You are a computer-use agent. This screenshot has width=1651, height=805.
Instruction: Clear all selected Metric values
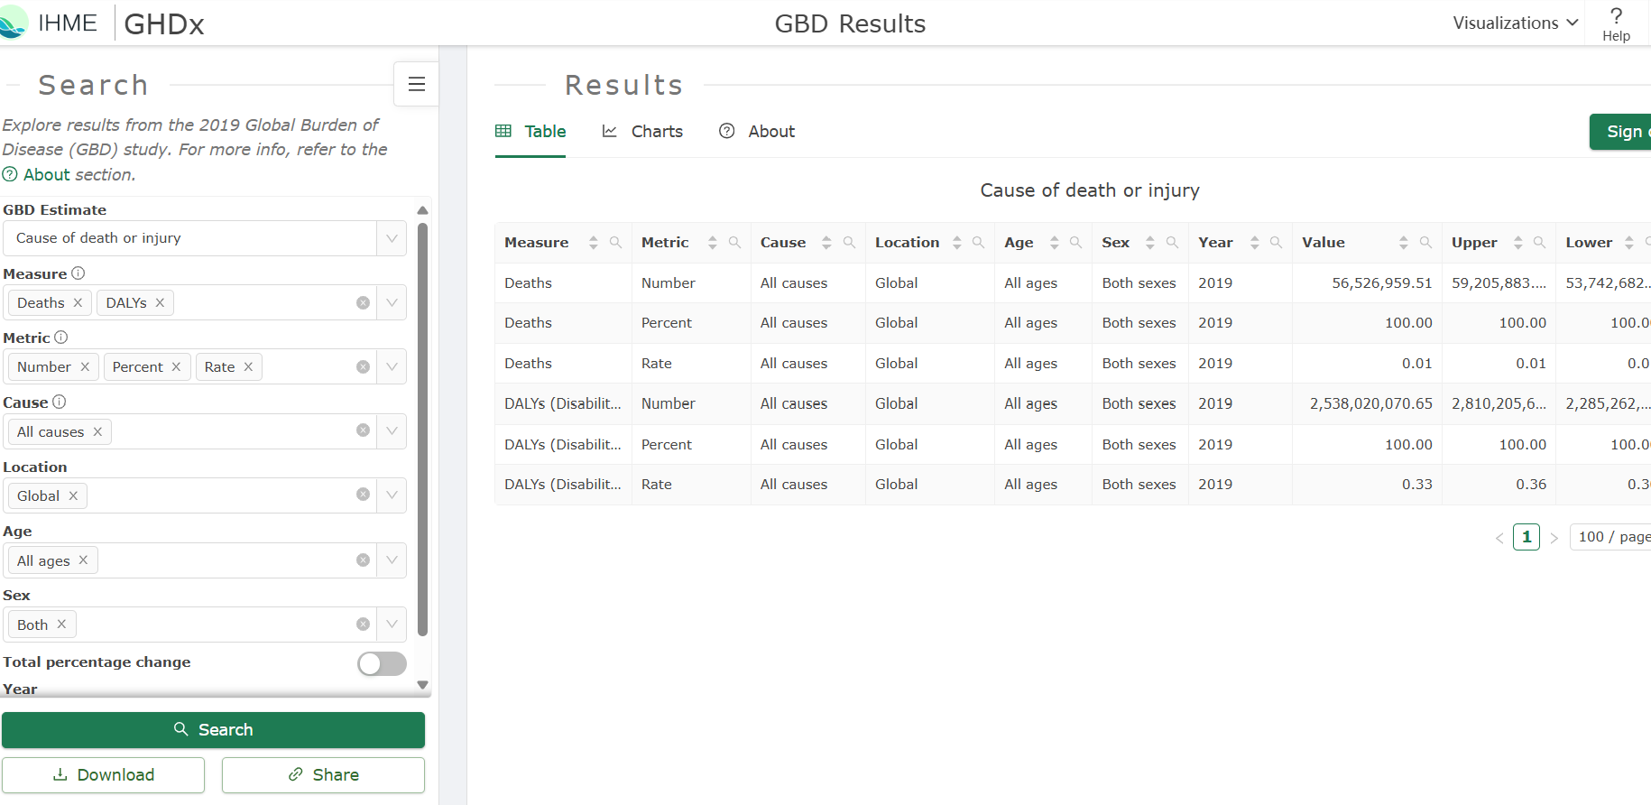(363, 366)
